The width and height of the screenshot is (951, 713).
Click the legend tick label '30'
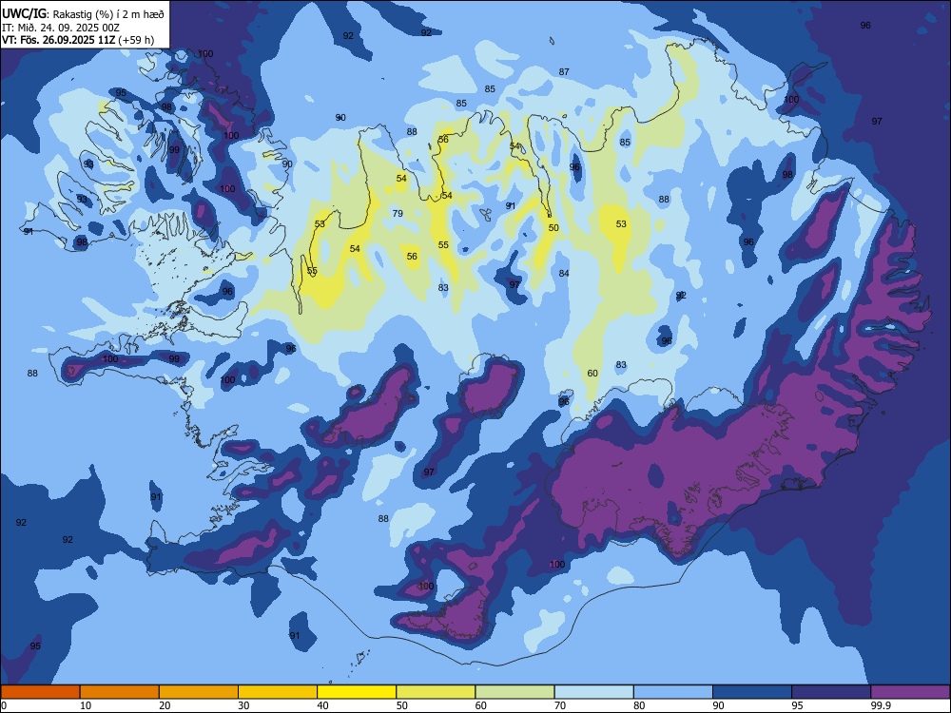pyautogui.click(x=243, y=705)
